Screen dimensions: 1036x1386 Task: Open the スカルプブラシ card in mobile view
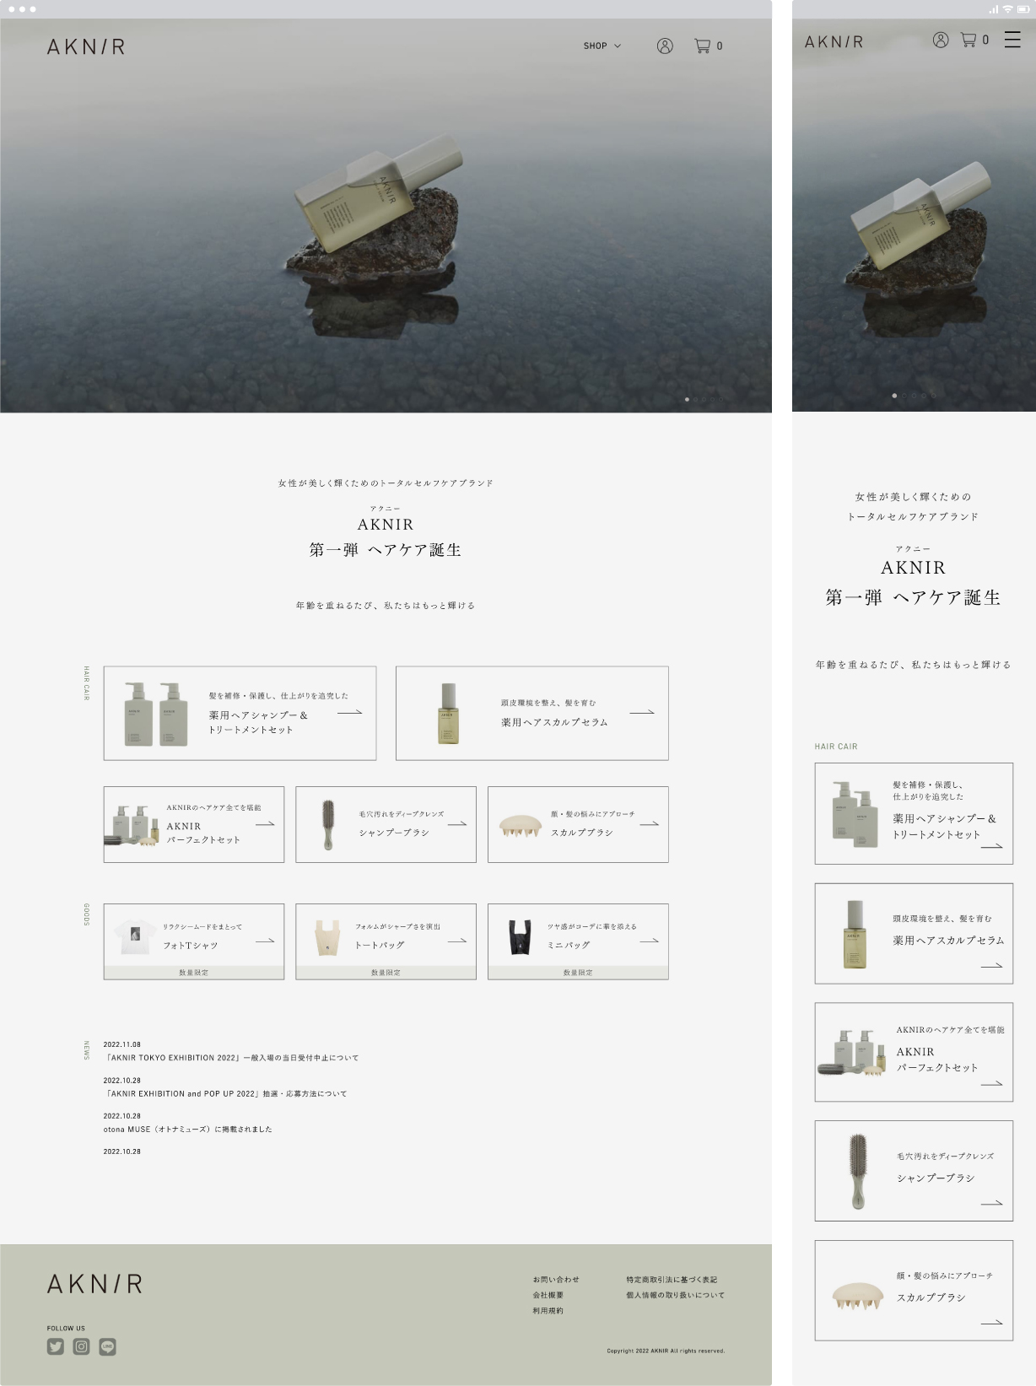coord(914,1290)
